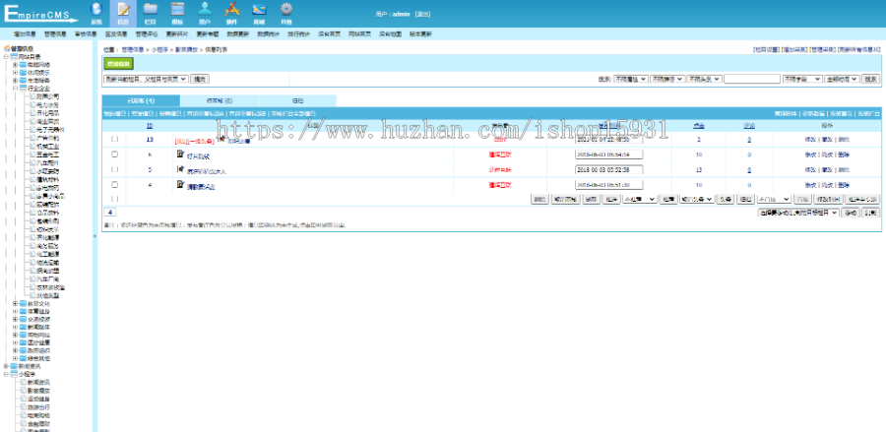Click the 栏目 (Column) folder icon

pos(151,11)
